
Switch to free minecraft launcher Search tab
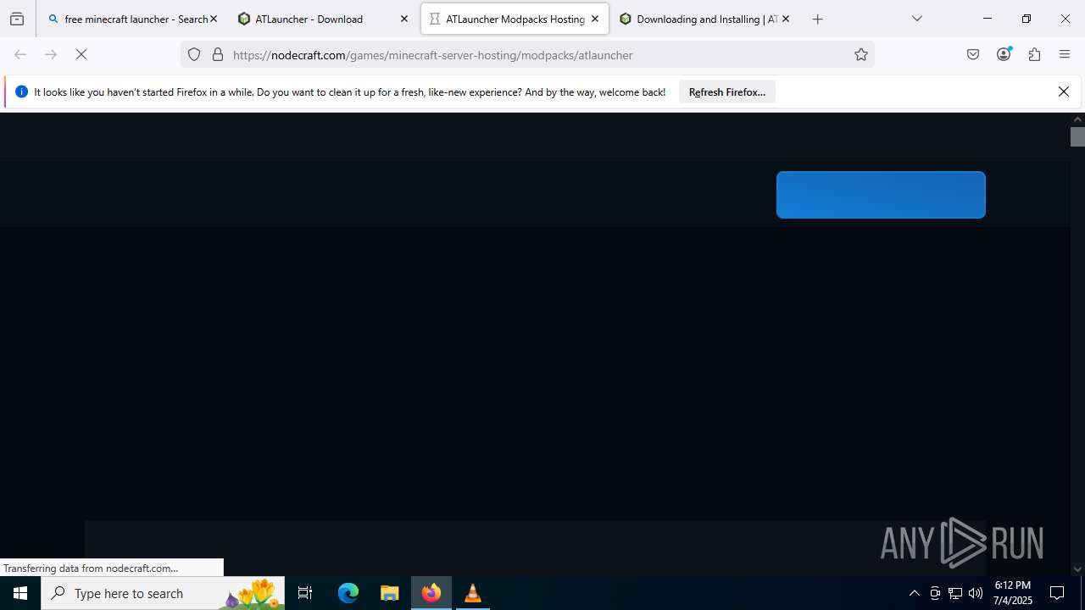(x=131, y=19)
